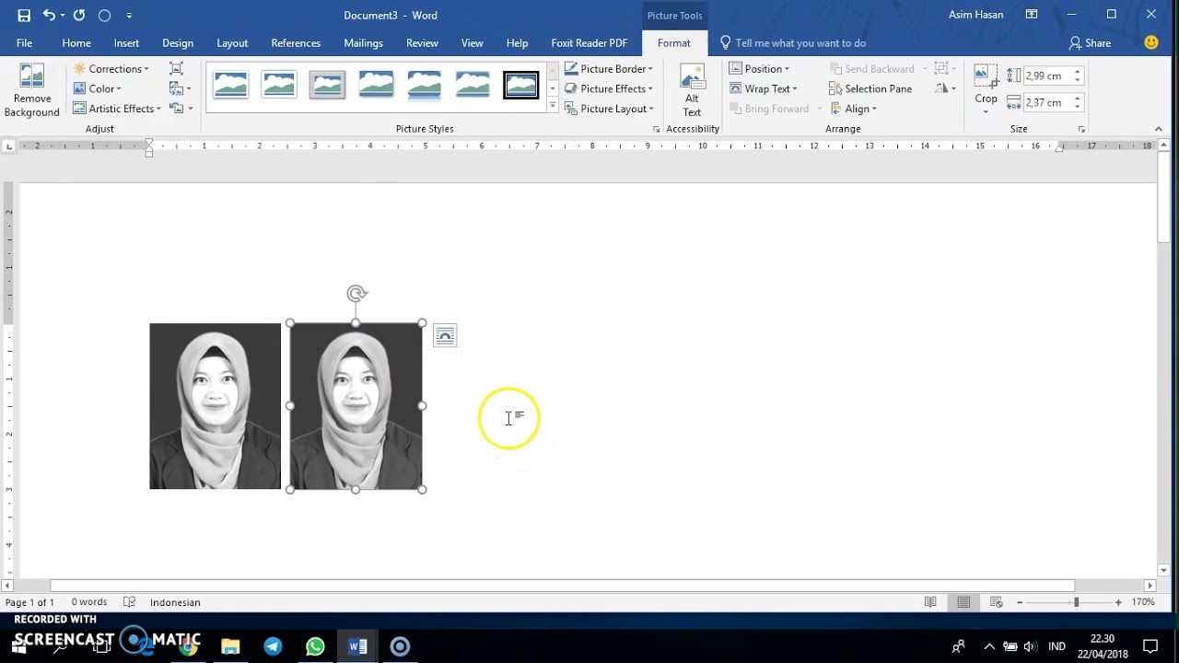Click the Redo/Repeat icon

point(79,15)
